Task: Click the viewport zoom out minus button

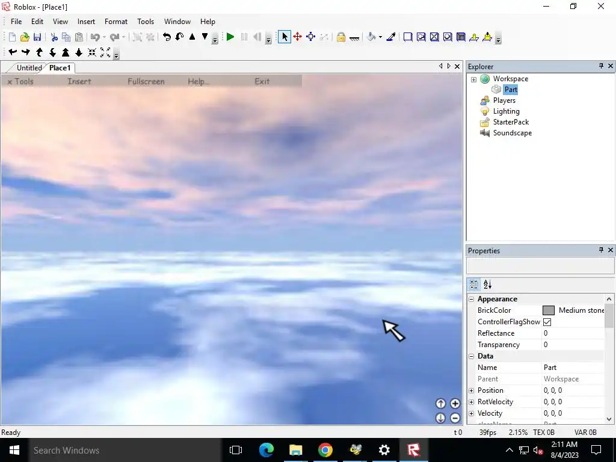Action: pyautogui.click(x=455, y=418)
